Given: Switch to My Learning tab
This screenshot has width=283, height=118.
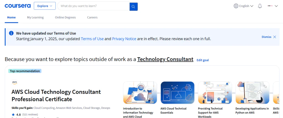Looking at the screenshot, I should [35, 17].
